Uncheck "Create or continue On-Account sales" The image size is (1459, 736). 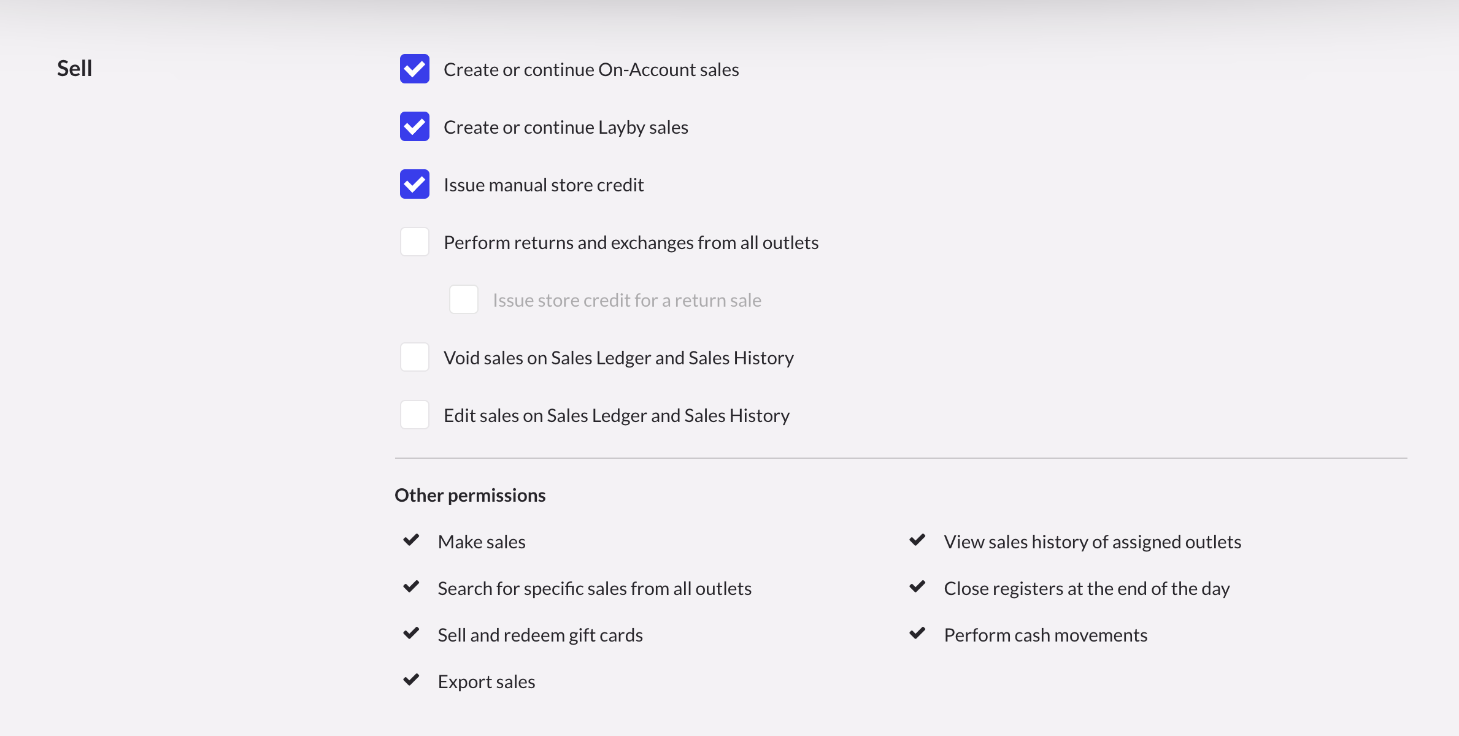(x=414, y=69)
